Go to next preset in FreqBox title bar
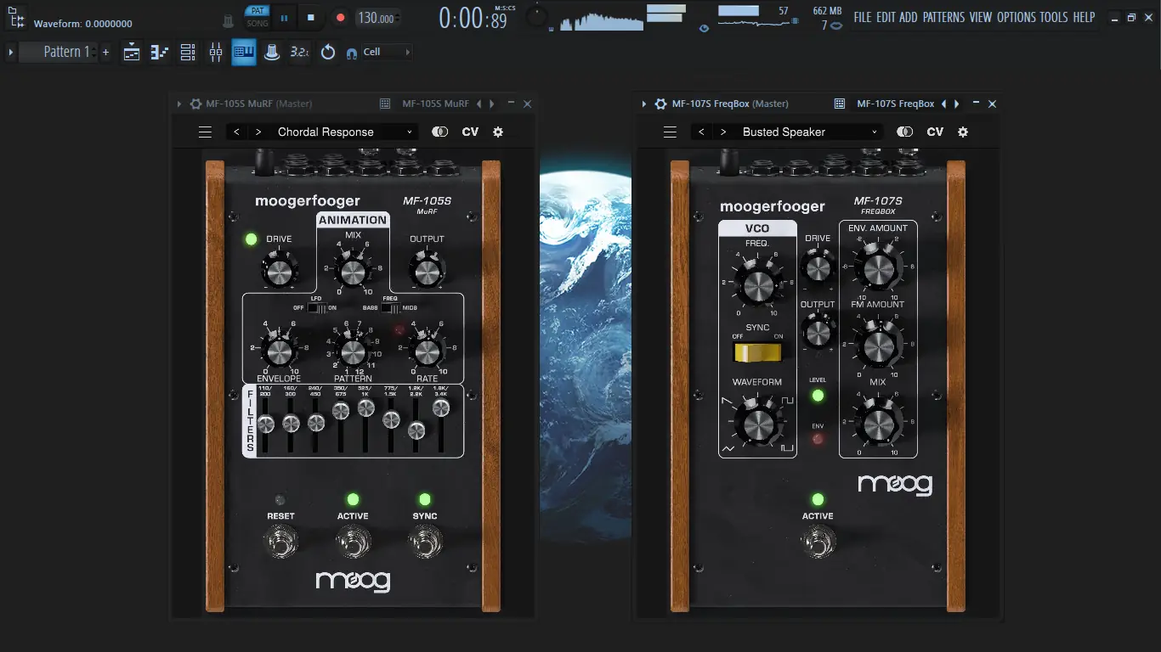Viewport: 1161px width, 652px height. click(x=957, y=104)
